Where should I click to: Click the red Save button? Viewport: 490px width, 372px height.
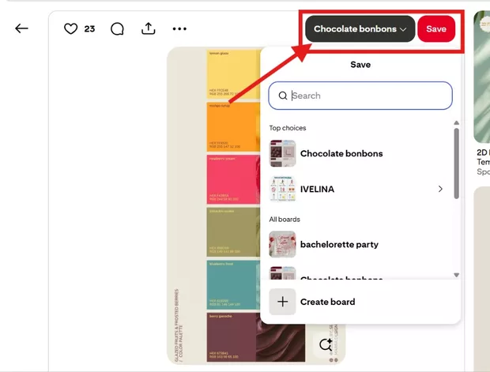coord(436,28)
